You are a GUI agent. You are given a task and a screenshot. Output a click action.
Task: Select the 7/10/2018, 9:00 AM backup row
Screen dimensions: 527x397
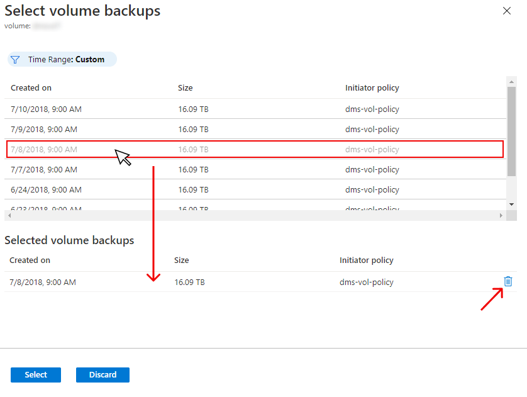[46, 109]
